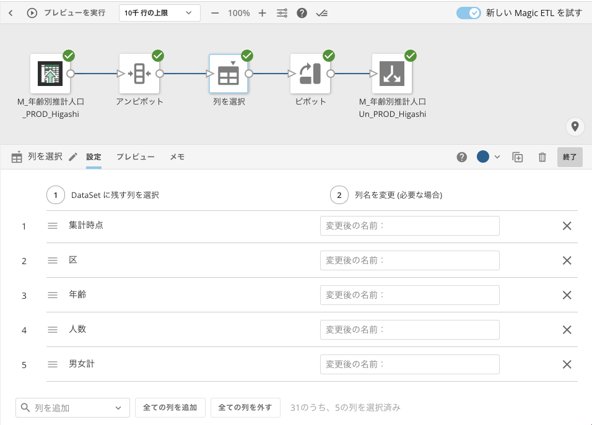592x425 pixels.
Task: Zoom in with the plus icon
Action: point(262,13)
